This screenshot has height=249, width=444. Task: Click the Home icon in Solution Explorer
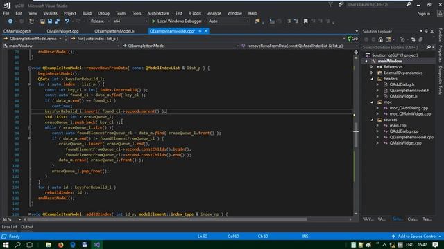(381, 39)
